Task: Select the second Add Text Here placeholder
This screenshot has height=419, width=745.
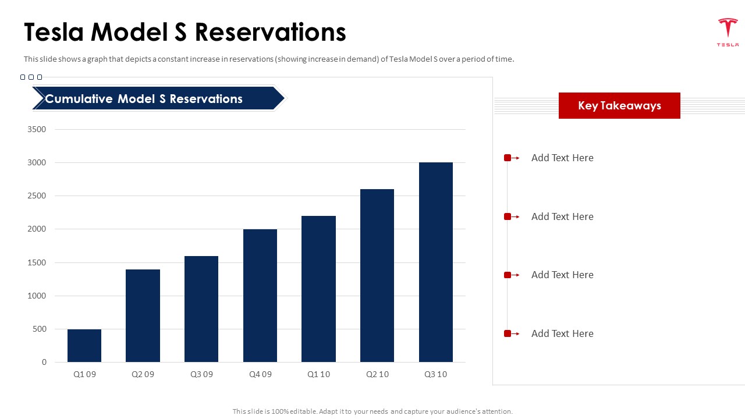Action: coord(562,216)
